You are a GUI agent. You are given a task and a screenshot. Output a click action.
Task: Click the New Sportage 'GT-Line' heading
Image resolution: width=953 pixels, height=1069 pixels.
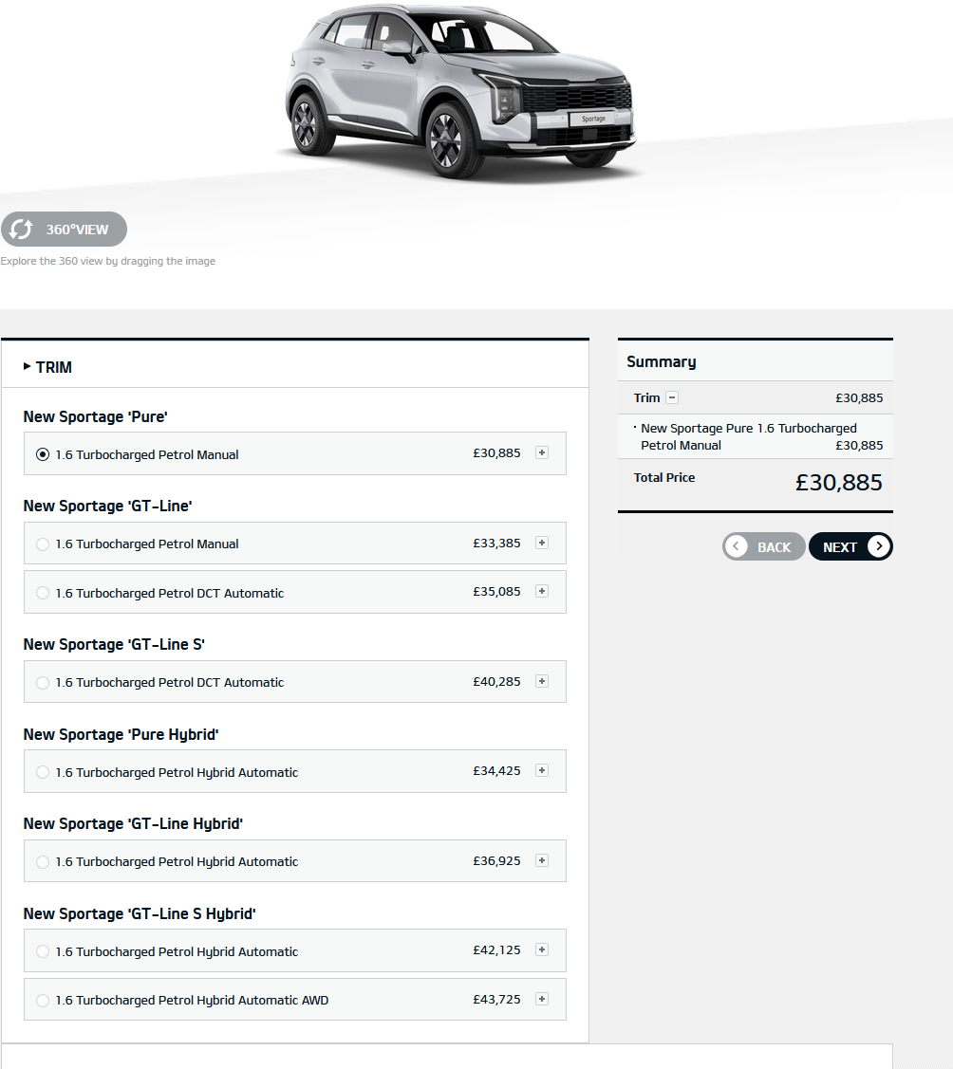coord(108,506)
